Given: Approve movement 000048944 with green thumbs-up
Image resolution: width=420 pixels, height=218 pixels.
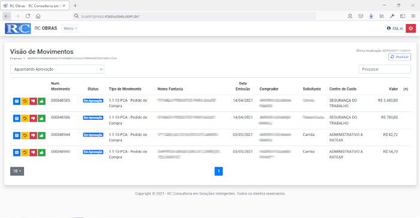Looking at the screenshot, I should pyautogui.click(x=41, y=135).
